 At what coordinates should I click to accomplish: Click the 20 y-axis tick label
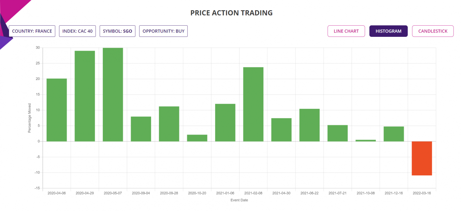coord(38,79)
